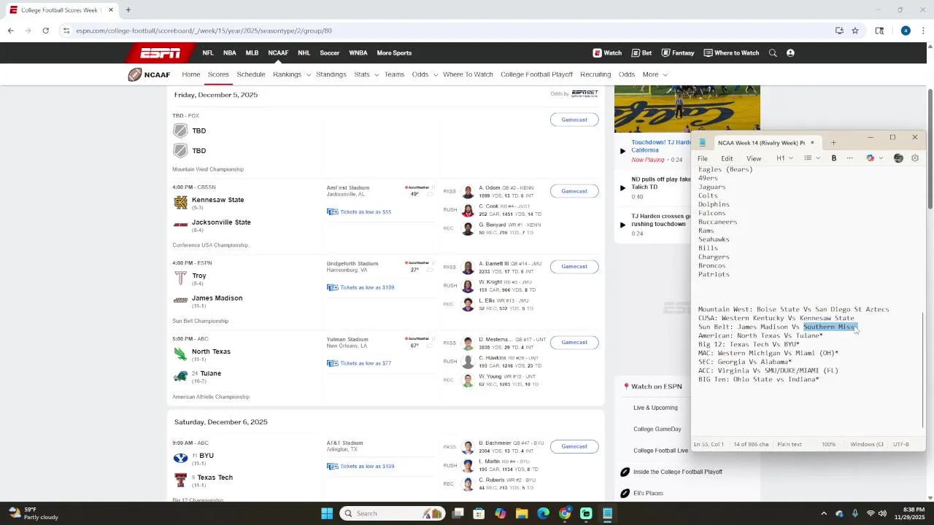Screen dimensions: 934x525
Task: Click the Bet link in ESPN header
Action: (642, 52)
